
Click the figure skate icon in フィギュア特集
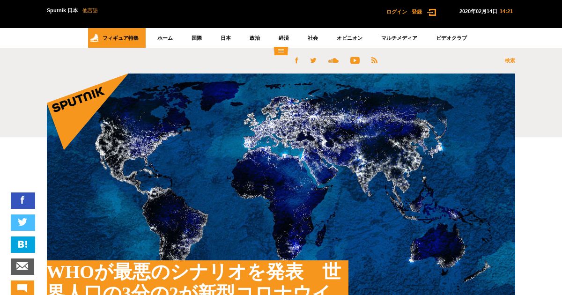[x=95, y=38]
